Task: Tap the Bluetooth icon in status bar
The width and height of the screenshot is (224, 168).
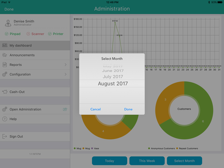Action: (x=209, y=2)
